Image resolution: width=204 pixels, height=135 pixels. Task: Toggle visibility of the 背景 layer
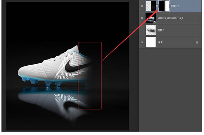(142, 42)
